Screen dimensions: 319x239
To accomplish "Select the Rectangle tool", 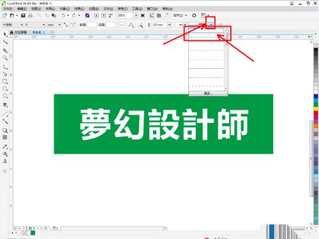I will [x=5, y=82].
